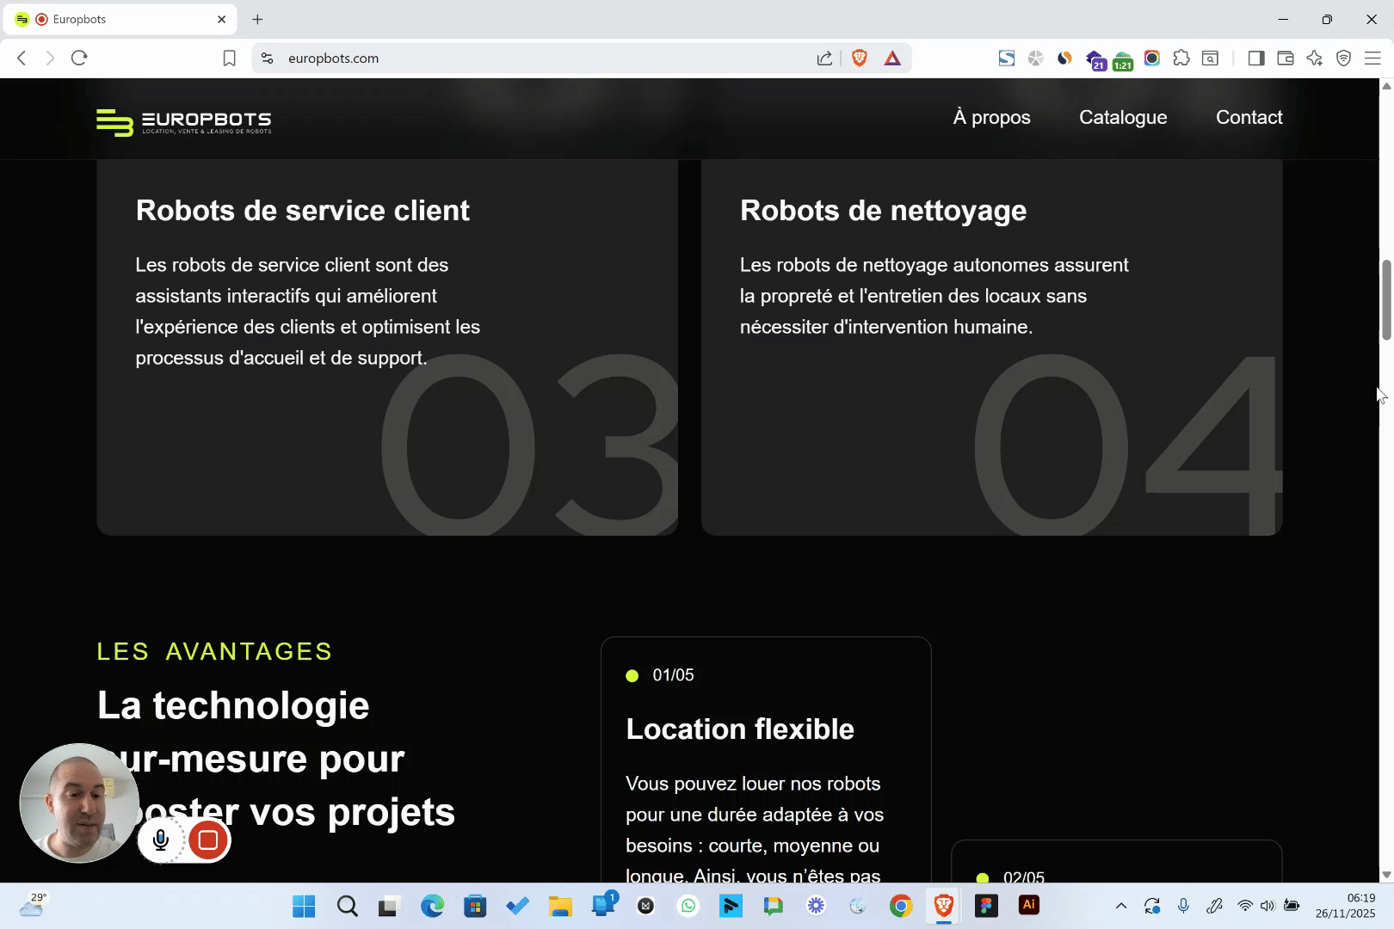Click the Europbots logo in header
The width and height of the screenshot is (1394, 929).
coord(184,122)
